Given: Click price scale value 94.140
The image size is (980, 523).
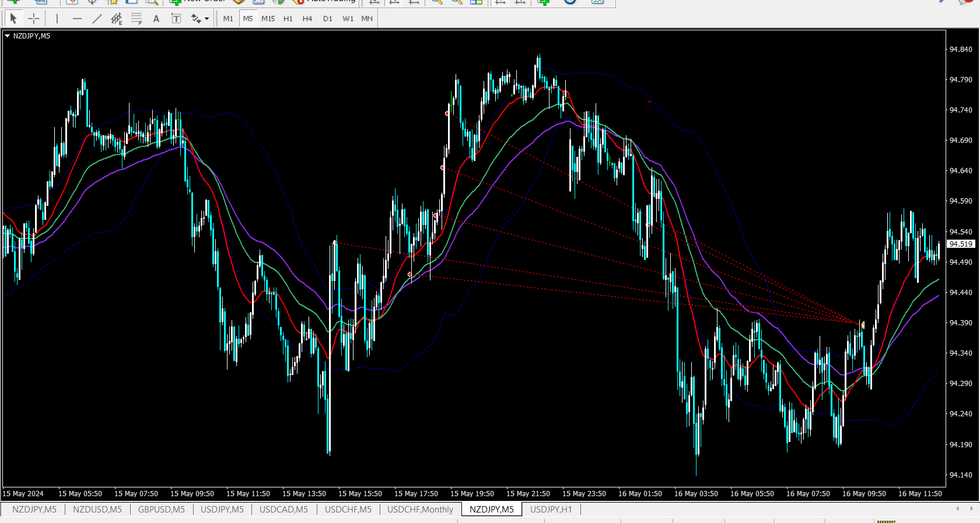Looking at the screenshot, I should click(961, 475).
